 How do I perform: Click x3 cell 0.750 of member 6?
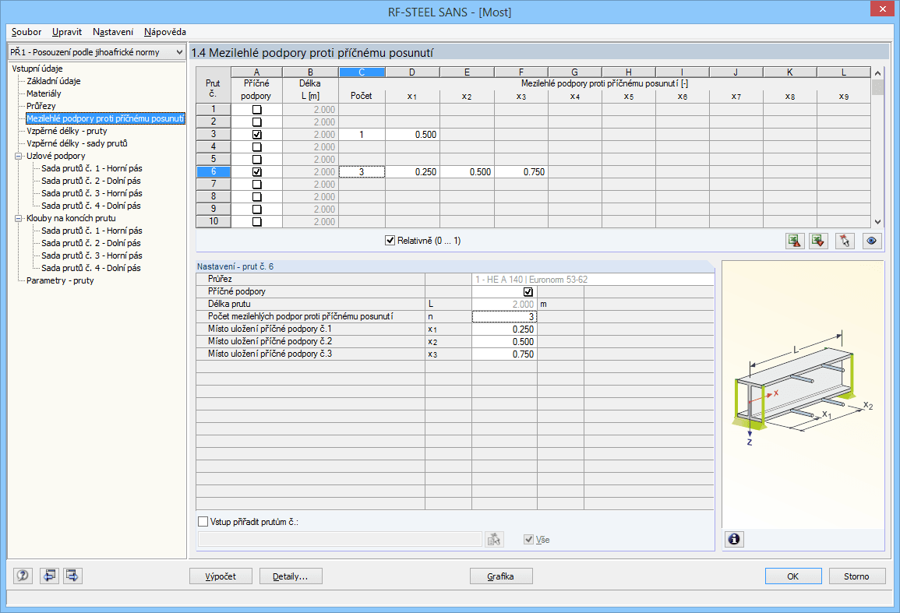pos(521,171)
